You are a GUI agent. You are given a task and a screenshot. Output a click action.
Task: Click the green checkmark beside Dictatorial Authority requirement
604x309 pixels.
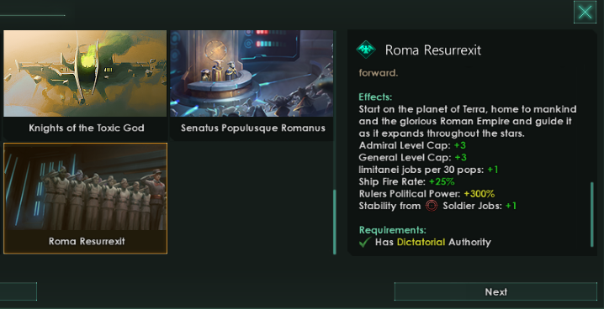[x=365, y=242]
